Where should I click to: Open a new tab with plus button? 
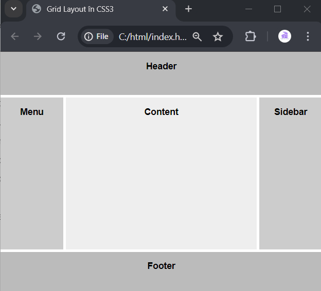[x=188, y=9]
